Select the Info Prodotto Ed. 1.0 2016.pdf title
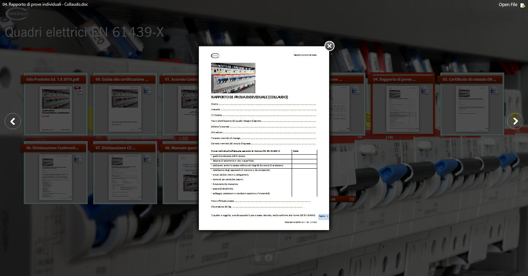 pos(53,79)
